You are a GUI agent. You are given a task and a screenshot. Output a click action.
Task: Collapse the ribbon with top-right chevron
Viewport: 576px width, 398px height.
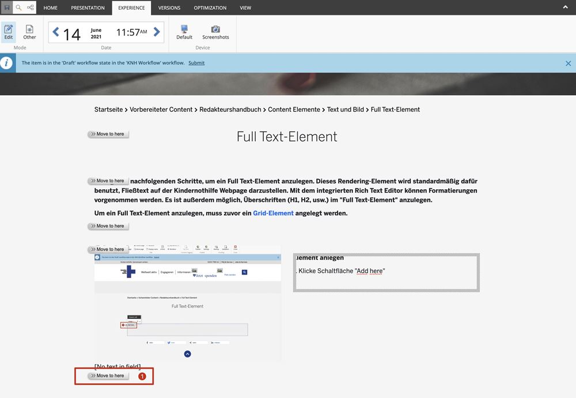(x=566, y=7)
